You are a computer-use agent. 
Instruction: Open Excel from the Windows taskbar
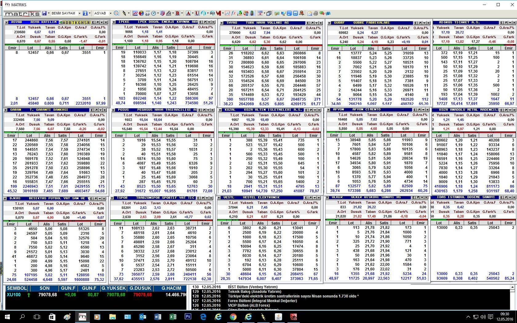point(173,317)
